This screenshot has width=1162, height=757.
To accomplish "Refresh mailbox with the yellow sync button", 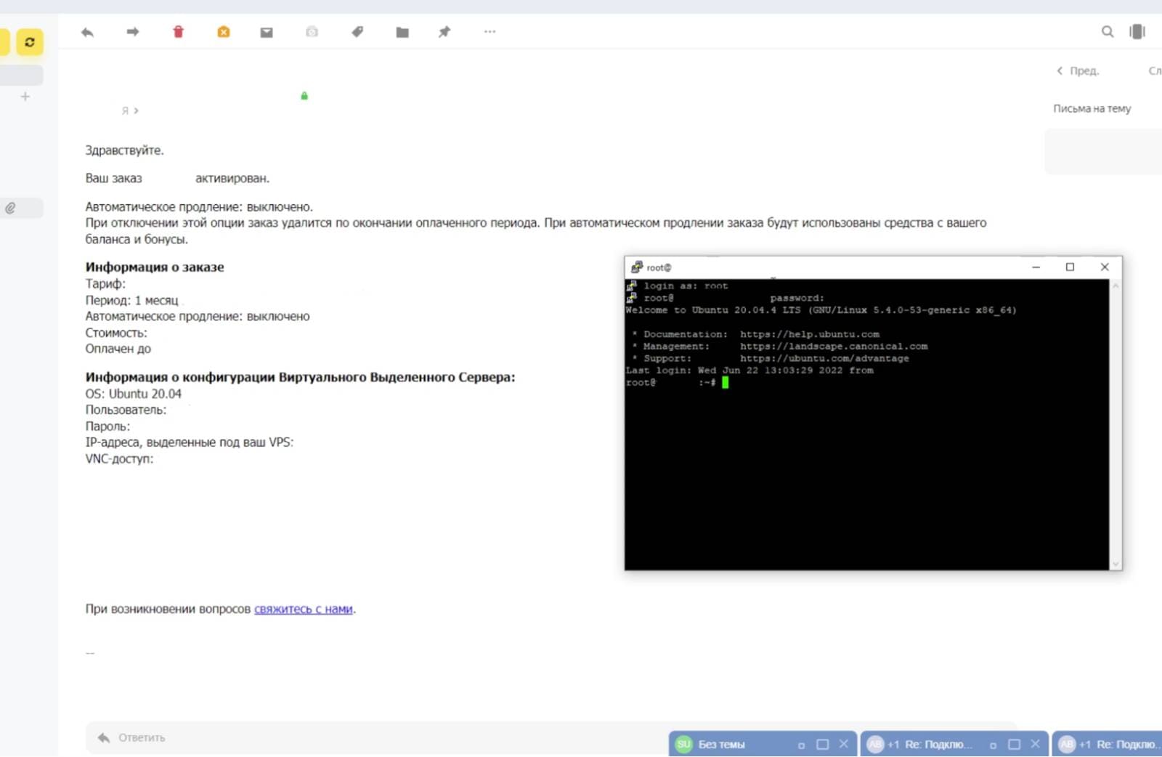I will pos(30,42).
